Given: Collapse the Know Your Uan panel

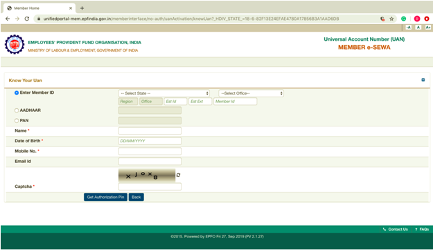Looking at the screenshot, I should [423, 80].
